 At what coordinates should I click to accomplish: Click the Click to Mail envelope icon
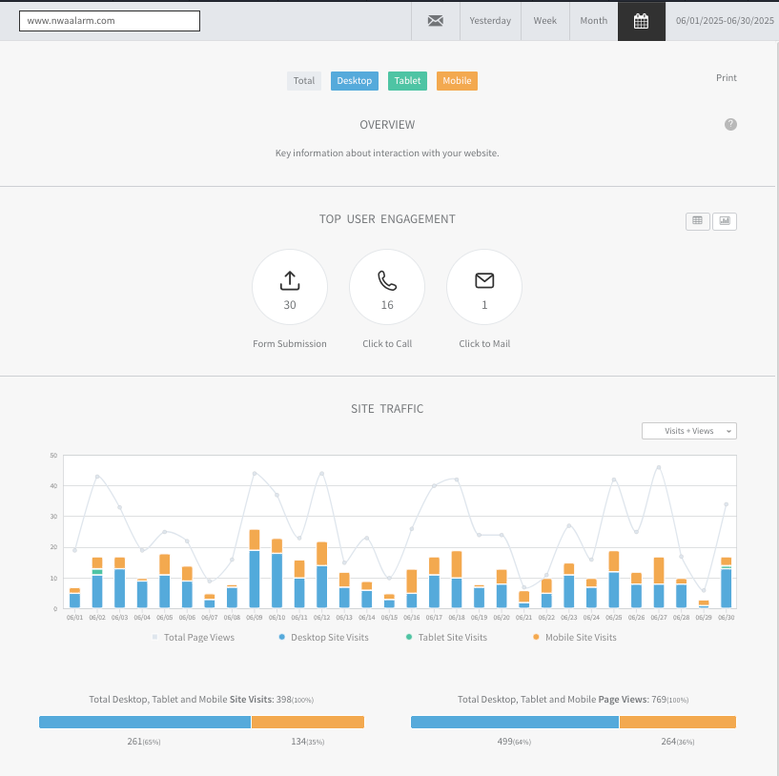pos(484,280)
